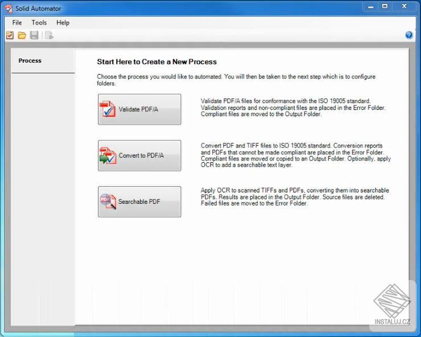Image resolution: width=421 pixels, height=337 pixels.
Task: Click the Validate PDF/A button
Action: coord(139,109)
